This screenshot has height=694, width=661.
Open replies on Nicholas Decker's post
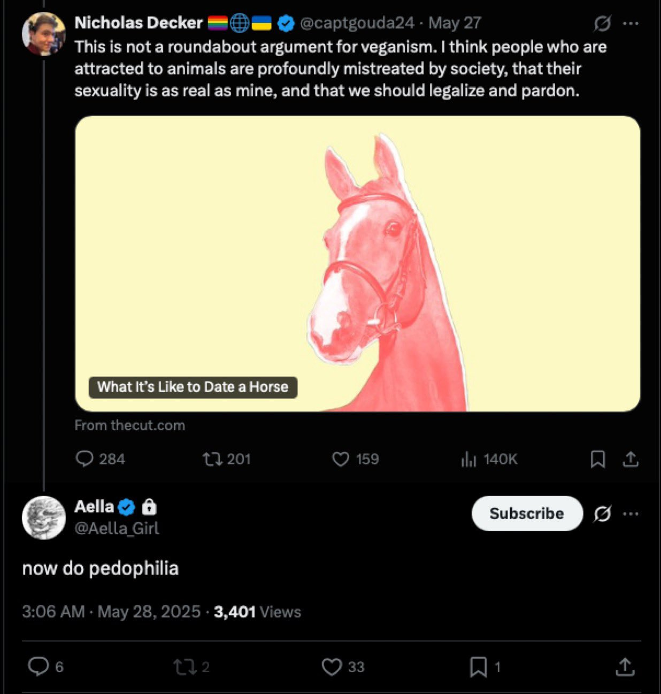(x=100, y=459)
